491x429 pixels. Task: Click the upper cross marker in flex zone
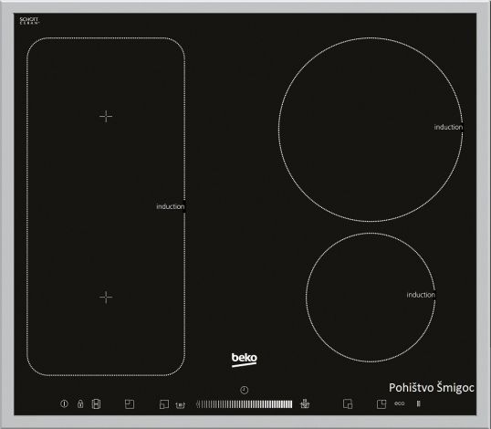[x=106, y=116]
